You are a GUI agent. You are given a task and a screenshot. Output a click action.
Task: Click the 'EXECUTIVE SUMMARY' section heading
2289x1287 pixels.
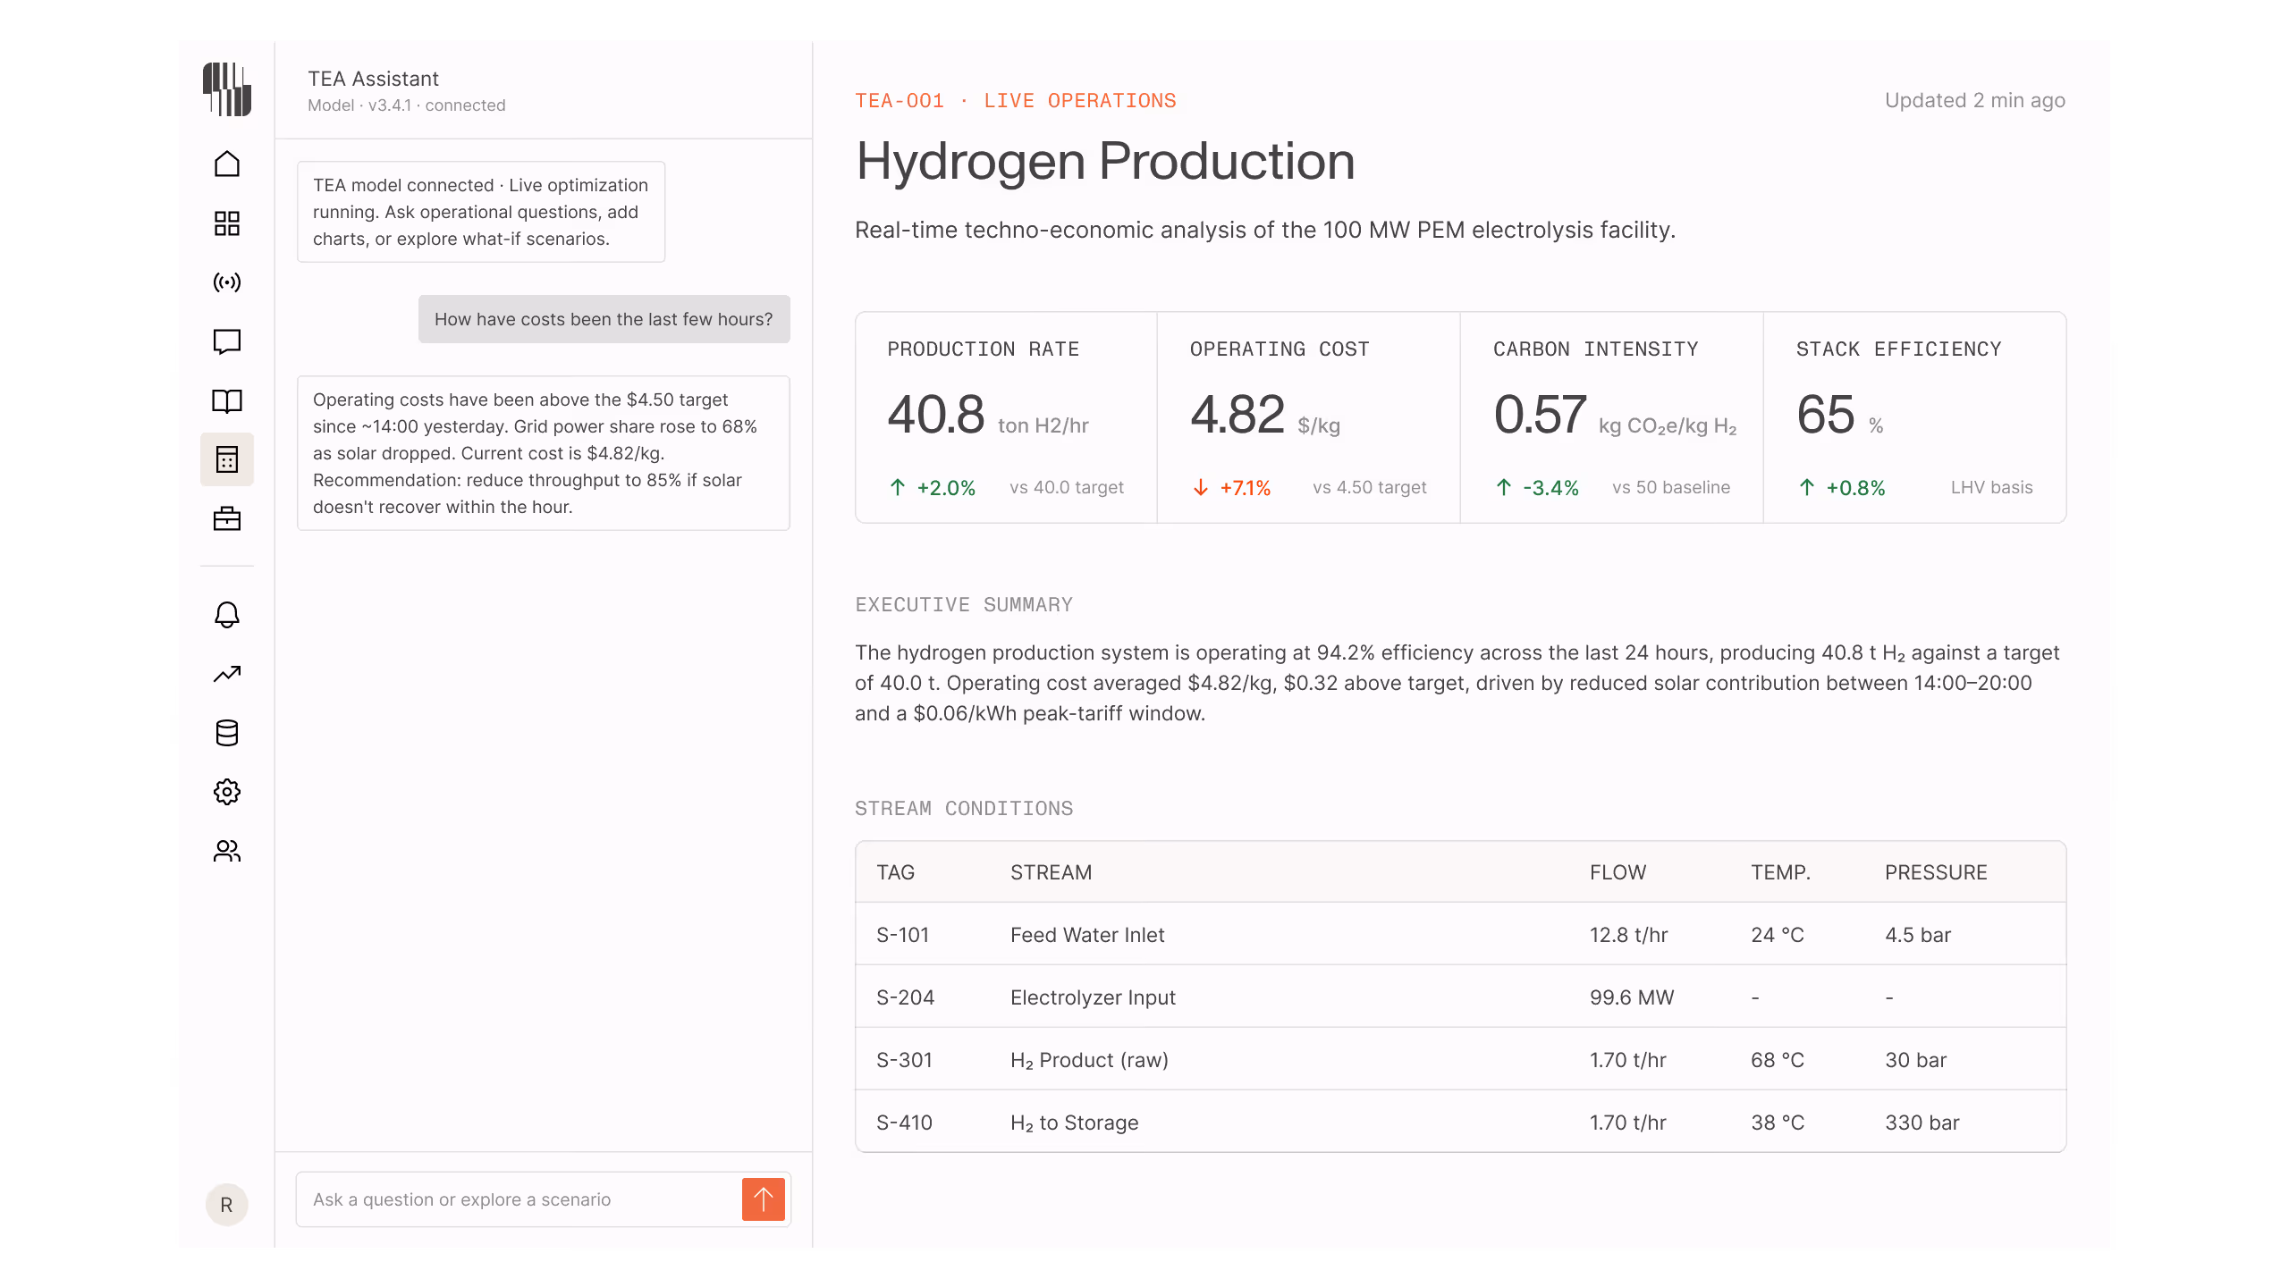tap(964, 605)
